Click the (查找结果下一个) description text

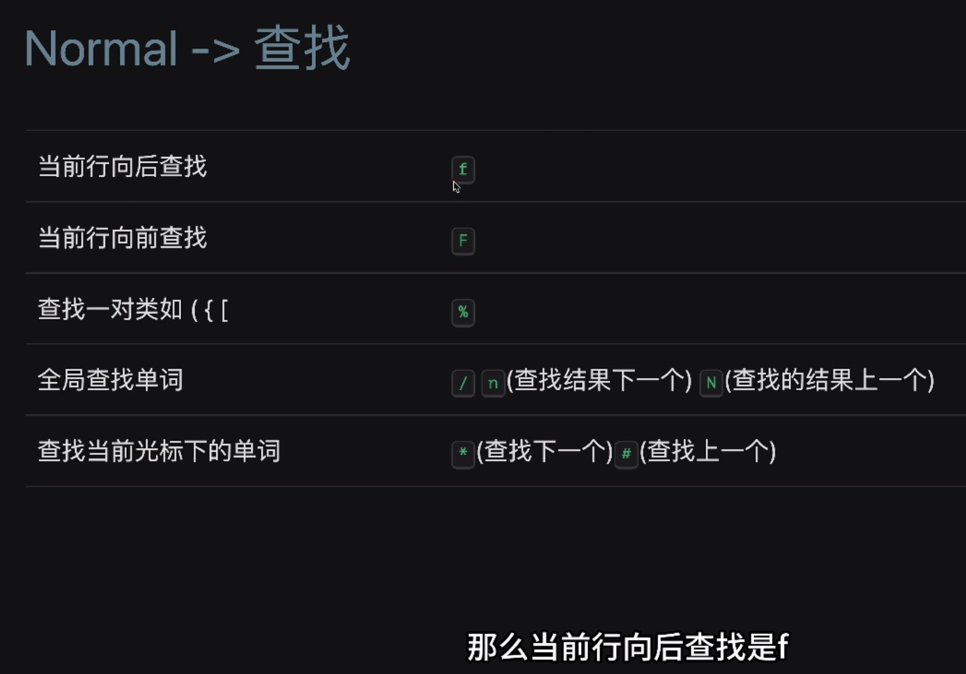(599, 380)
